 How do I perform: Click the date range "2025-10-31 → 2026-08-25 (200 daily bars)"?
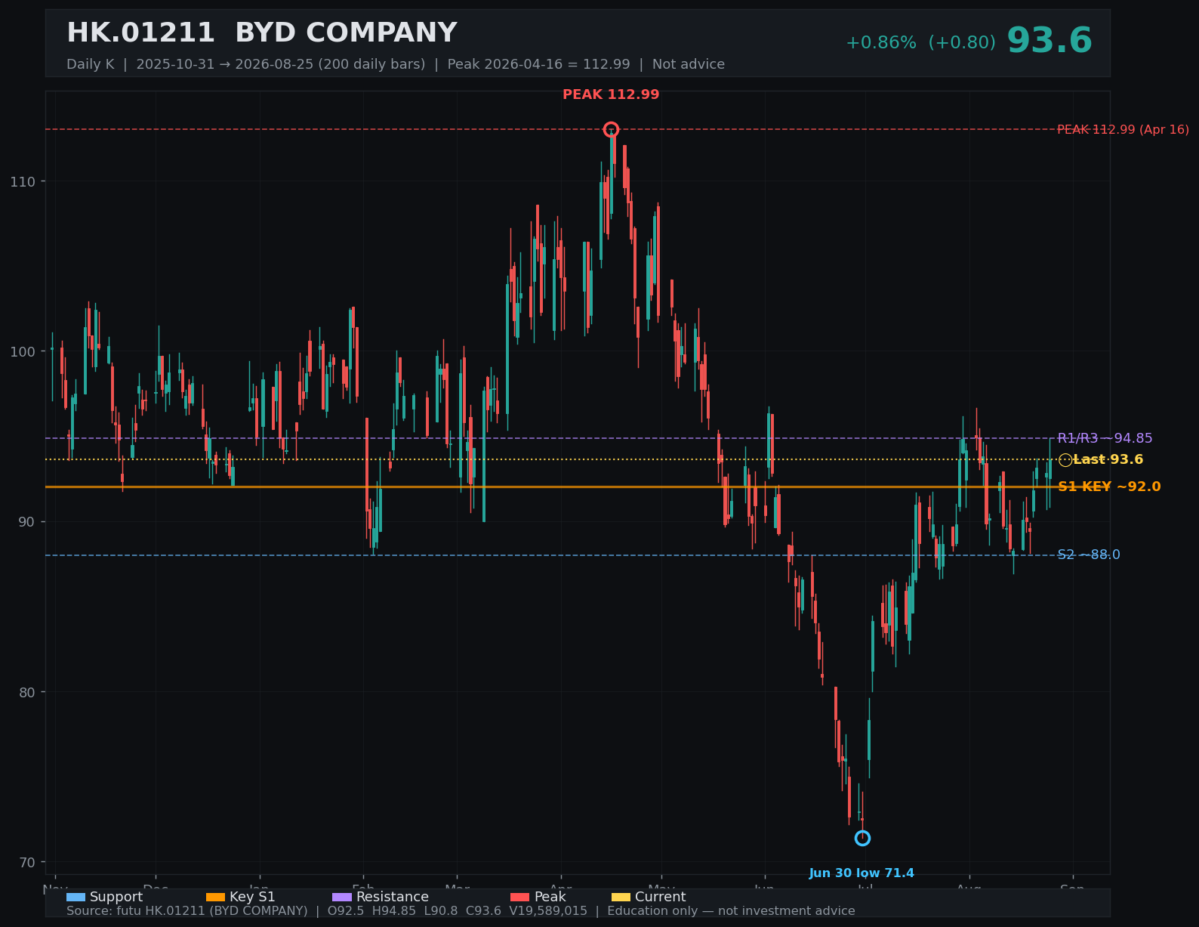281,64
